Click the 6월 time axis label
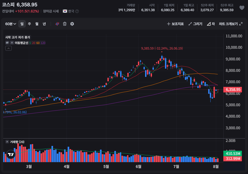Screen dimensions: 248x174 pyautogui.click(x=138, y=166)
